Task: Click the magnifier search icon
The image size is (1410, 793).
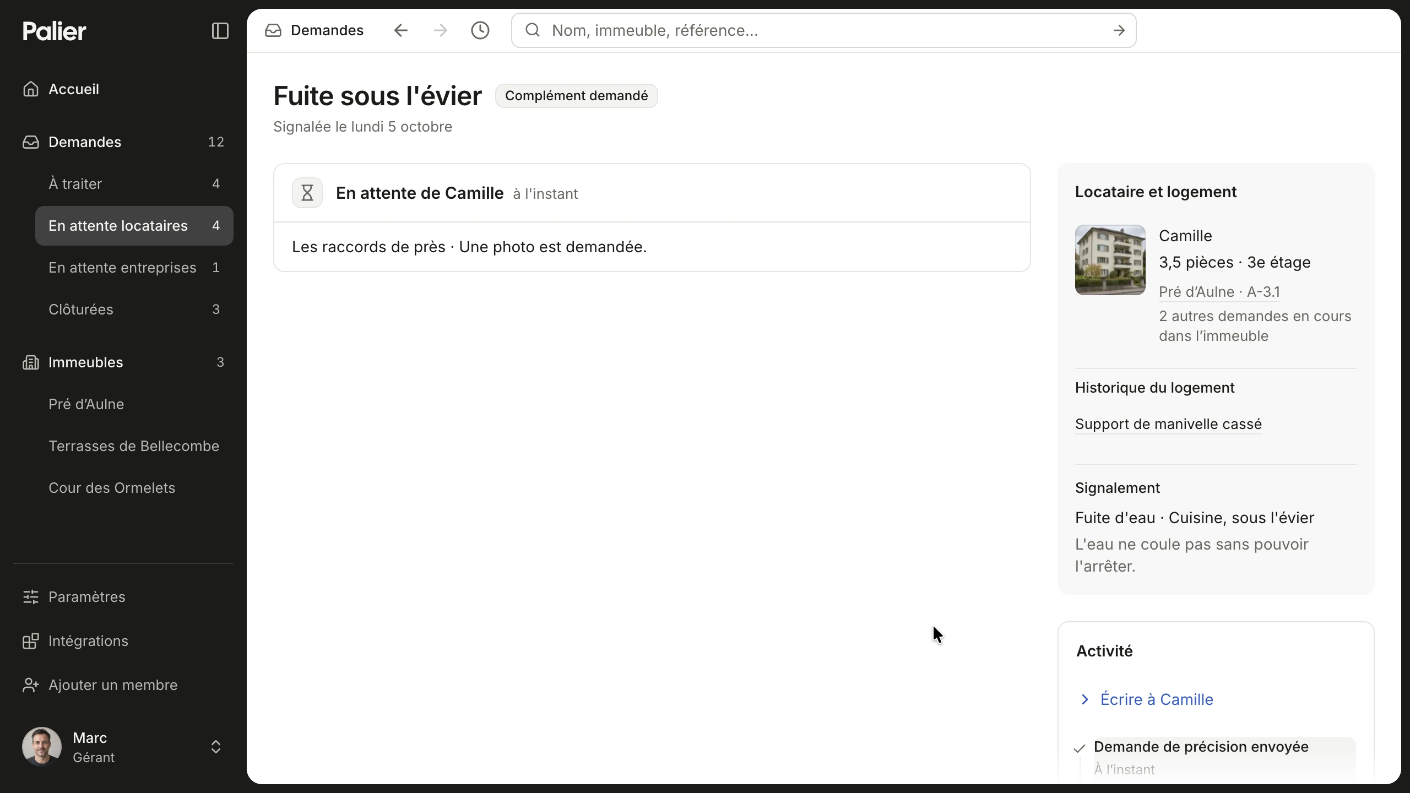Action: point(533,30)
